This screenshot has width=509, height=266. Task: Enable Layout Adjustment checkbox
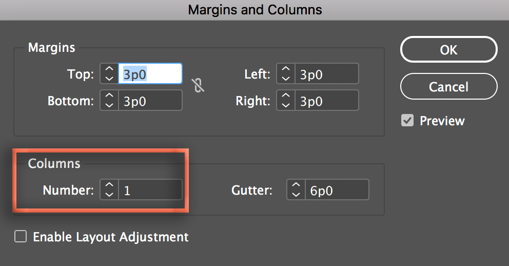pos(21,237)
